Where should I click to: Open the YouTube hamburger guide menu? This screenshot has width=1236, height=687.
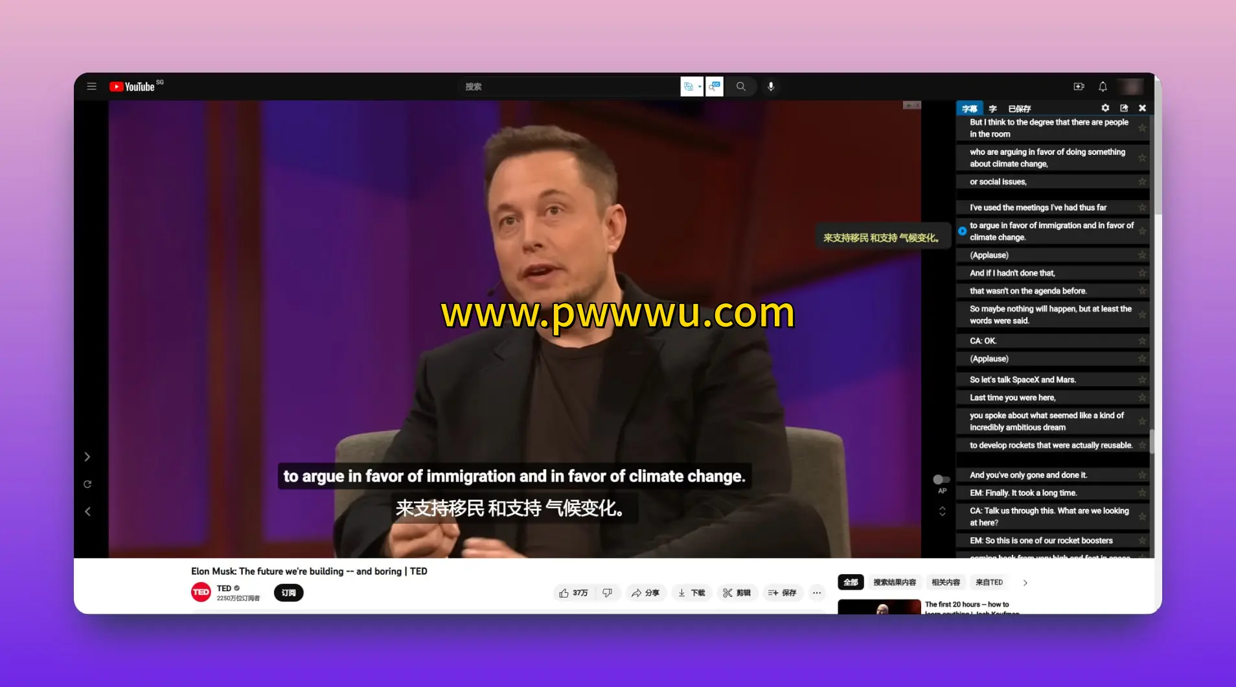[91, 86]
